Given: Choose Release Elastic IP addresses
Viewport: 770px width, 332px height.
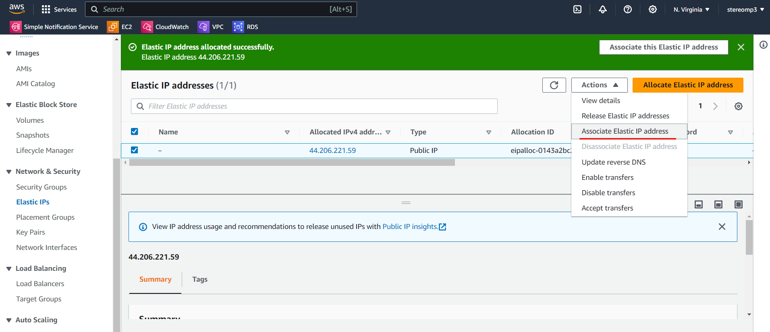Looking at the screenshot, I should click(629, 116).
